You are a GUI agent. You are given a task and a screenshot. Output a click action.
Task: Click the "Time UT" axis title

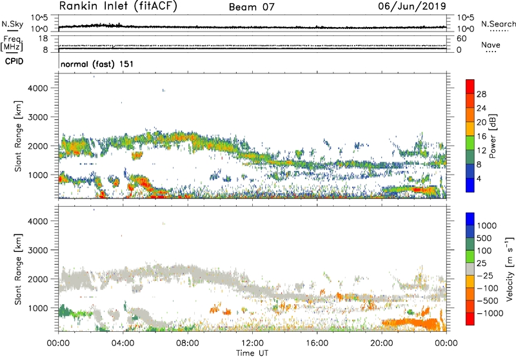coord(252,353)
